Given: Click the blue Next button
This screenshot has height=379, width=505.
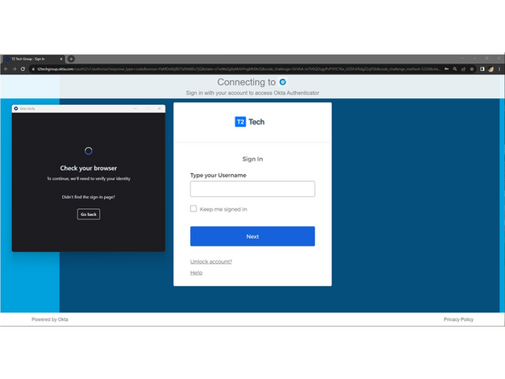Looking at the screenshot, I should coord(252,236).
